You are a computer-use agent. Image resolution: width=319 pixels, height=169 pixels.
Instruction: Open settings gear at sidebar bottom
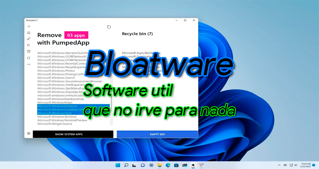(x=29, y=134)
